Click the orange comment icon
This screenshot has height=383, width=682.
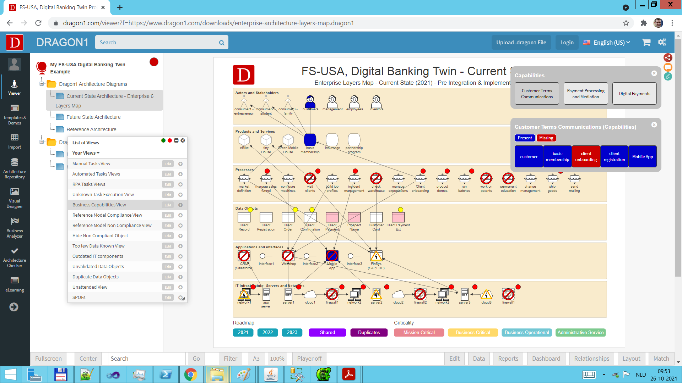click(668, 67)
